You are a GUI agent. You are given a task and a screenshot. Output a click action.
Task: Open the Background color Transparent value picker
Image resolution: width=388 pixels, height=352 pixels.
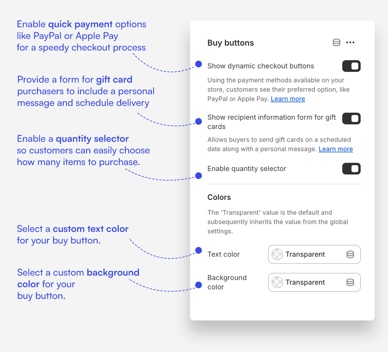305,282
